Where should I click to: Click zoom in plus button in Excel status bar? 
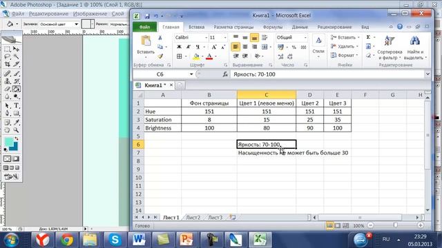point(421,225)
